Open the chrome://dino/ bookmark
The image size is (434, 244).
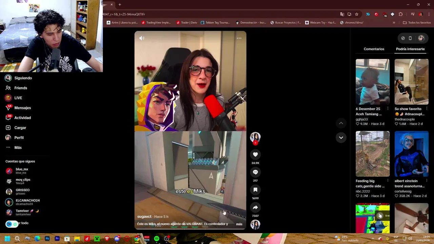point(352,23)
